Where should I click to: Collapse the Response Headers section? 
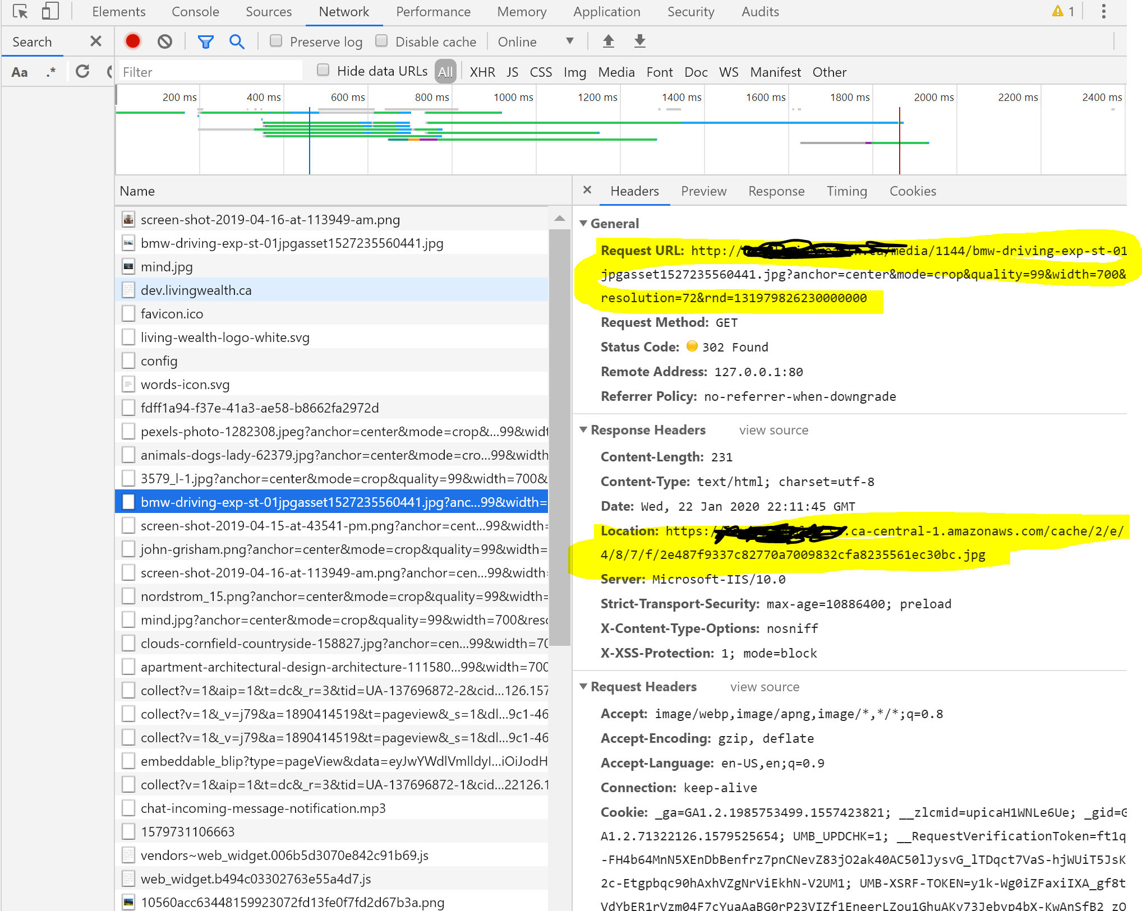(x=583, y=430)
